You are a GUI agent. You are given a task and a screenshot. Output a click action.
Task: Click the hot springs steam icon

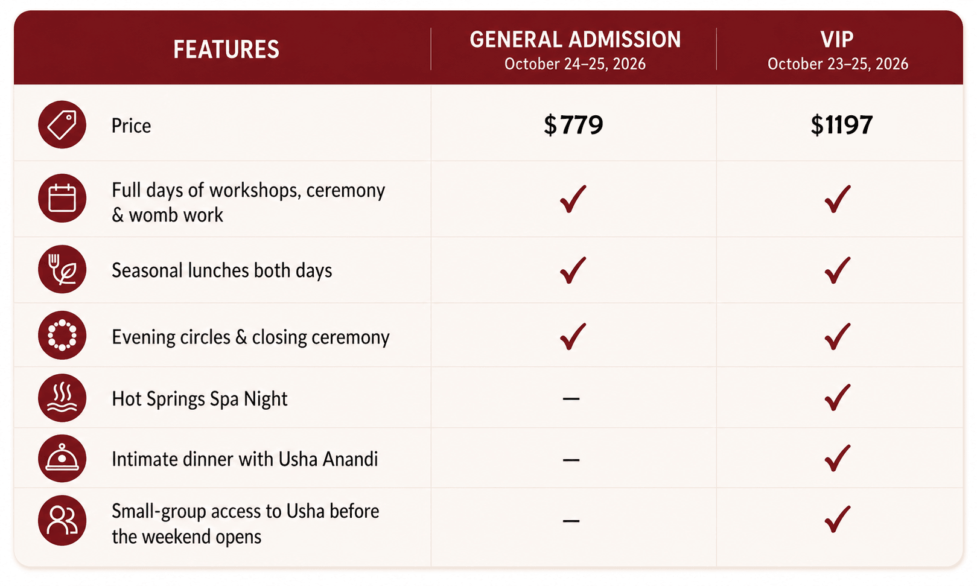pos(62,398)
